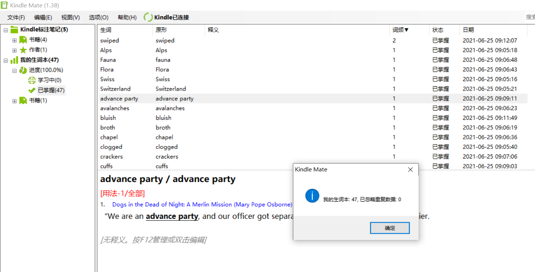Image resolution: width=535 pixels, height=272 pixels.
Task: Click the green checkmark icon beside 已掌握(47)
Action: [x=32, y=90]
